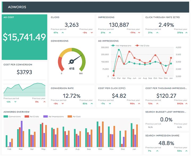Click the up arrow beside Search Impression Share 53%
This screenshot has width=193, height=157.
tap(186, 151)
